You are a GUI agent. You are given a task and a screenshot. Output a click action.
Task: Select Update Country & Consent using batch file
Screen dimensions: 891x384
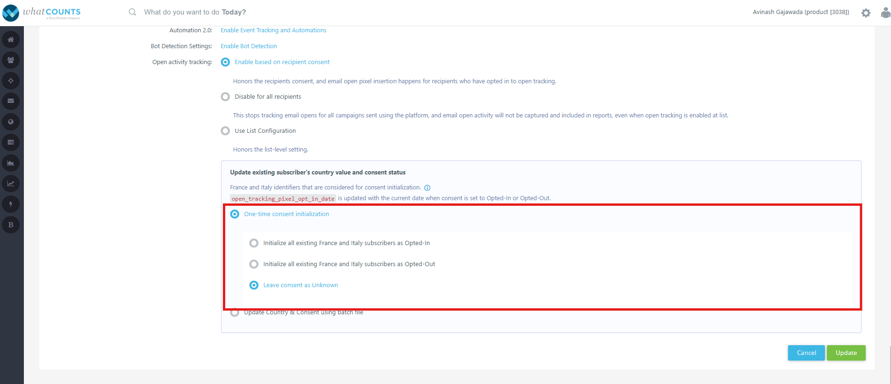[x=235, y=312]
